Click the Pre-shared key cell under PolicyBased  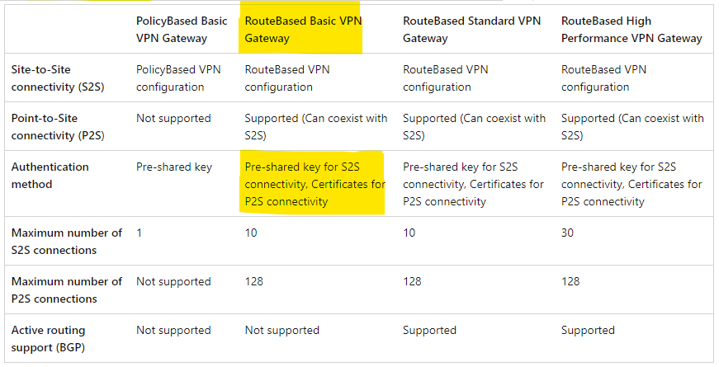tap(174, 167)
